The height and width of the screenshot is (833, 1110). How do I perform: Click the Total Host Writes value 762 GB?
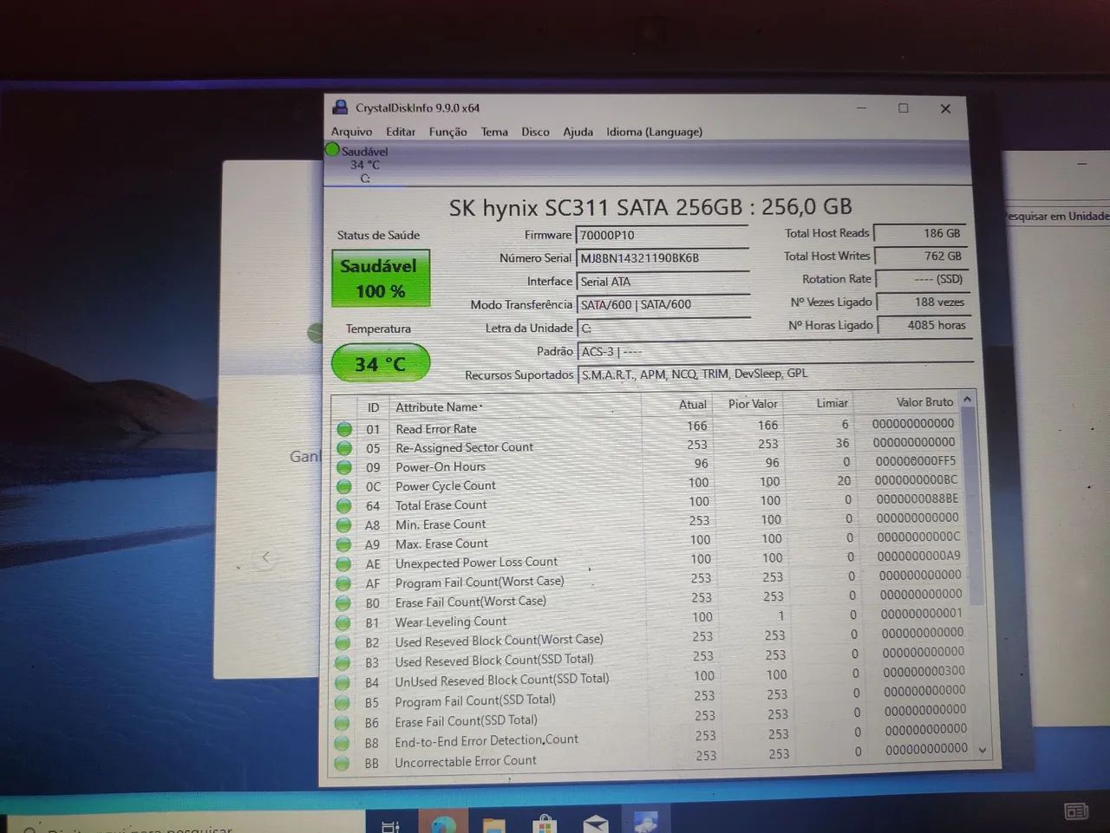point(921,257)
